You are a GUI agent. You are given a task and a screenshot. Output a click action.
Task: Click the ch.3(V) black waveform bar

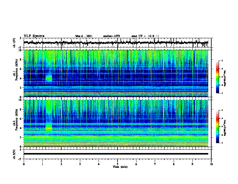coord(116,154)
